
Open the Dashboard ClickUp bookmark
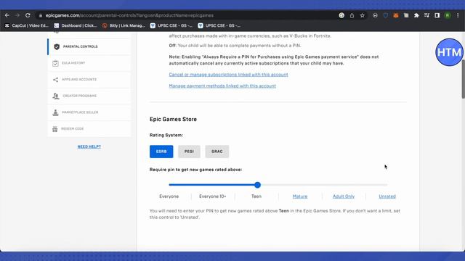click(76, 26)
